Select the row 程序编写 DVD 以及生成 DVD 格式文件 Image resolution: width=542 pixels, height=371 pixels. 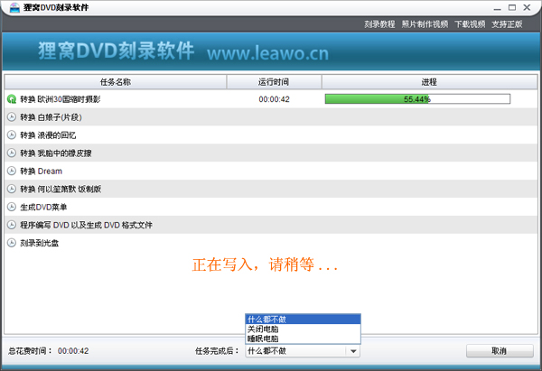(x=271, y=225)
